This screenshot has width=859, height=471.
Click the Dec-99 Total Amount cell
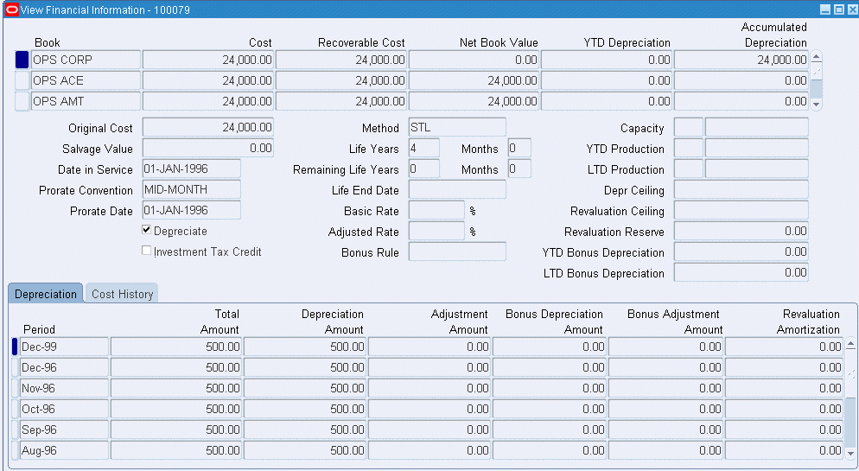(x=176, y=347)
